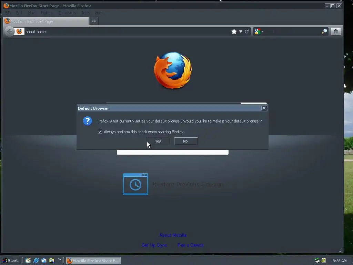Viewport: 353px width, 265px height.
Task: Open the URL history dropdown arrow
Action: 241,31
